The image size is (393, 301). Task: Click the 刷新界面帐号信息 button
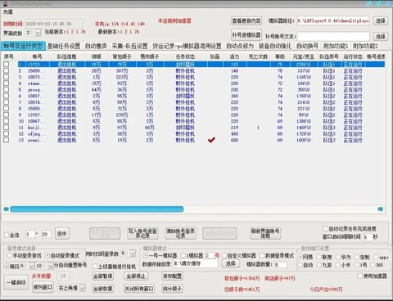(265, 233)
